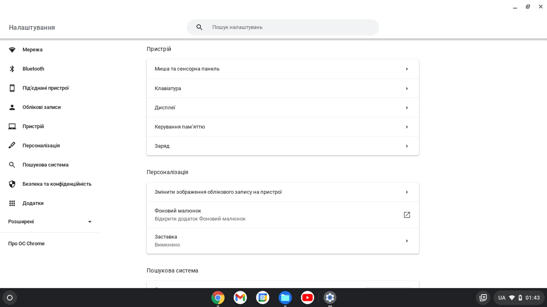547x307 pixels.
Task: Launch YouTube from the shelf
Action: 307,297
